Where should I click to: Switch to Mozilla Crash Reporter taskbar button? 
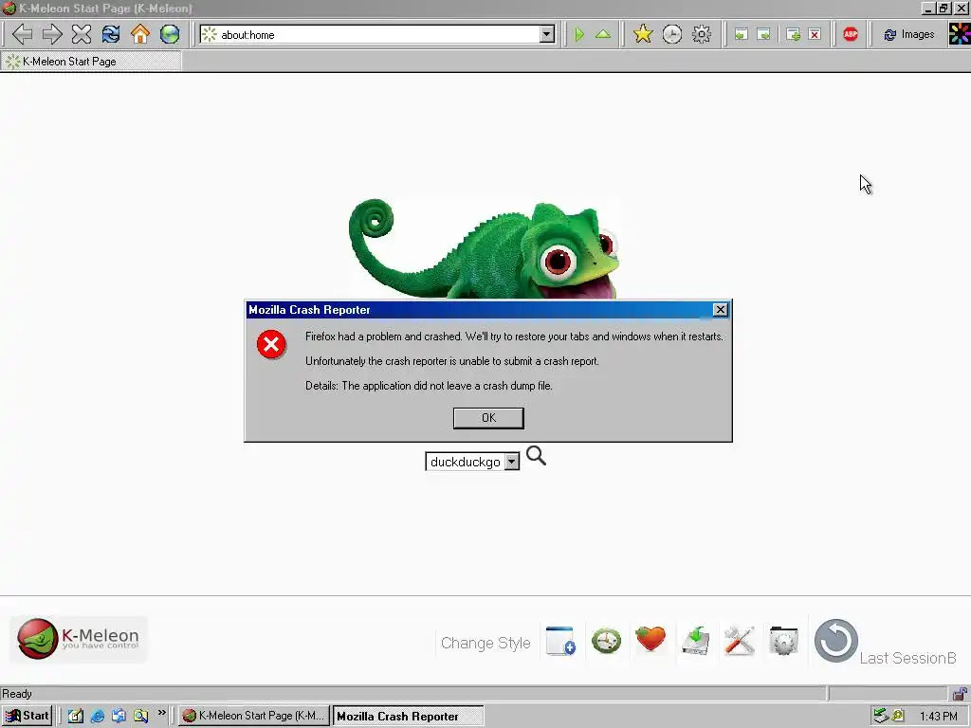(x=408, y=716)
